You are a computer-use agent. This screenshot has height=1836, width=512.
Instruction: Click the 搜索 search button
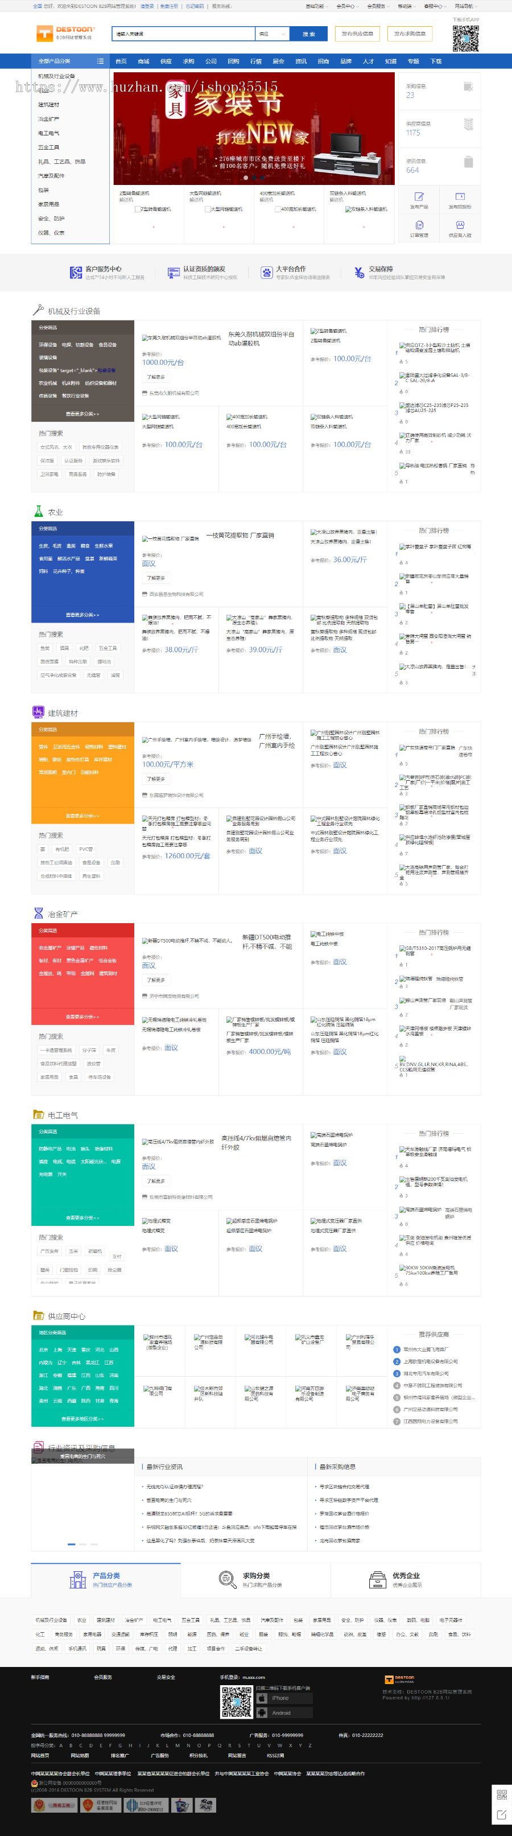point(308,34)
